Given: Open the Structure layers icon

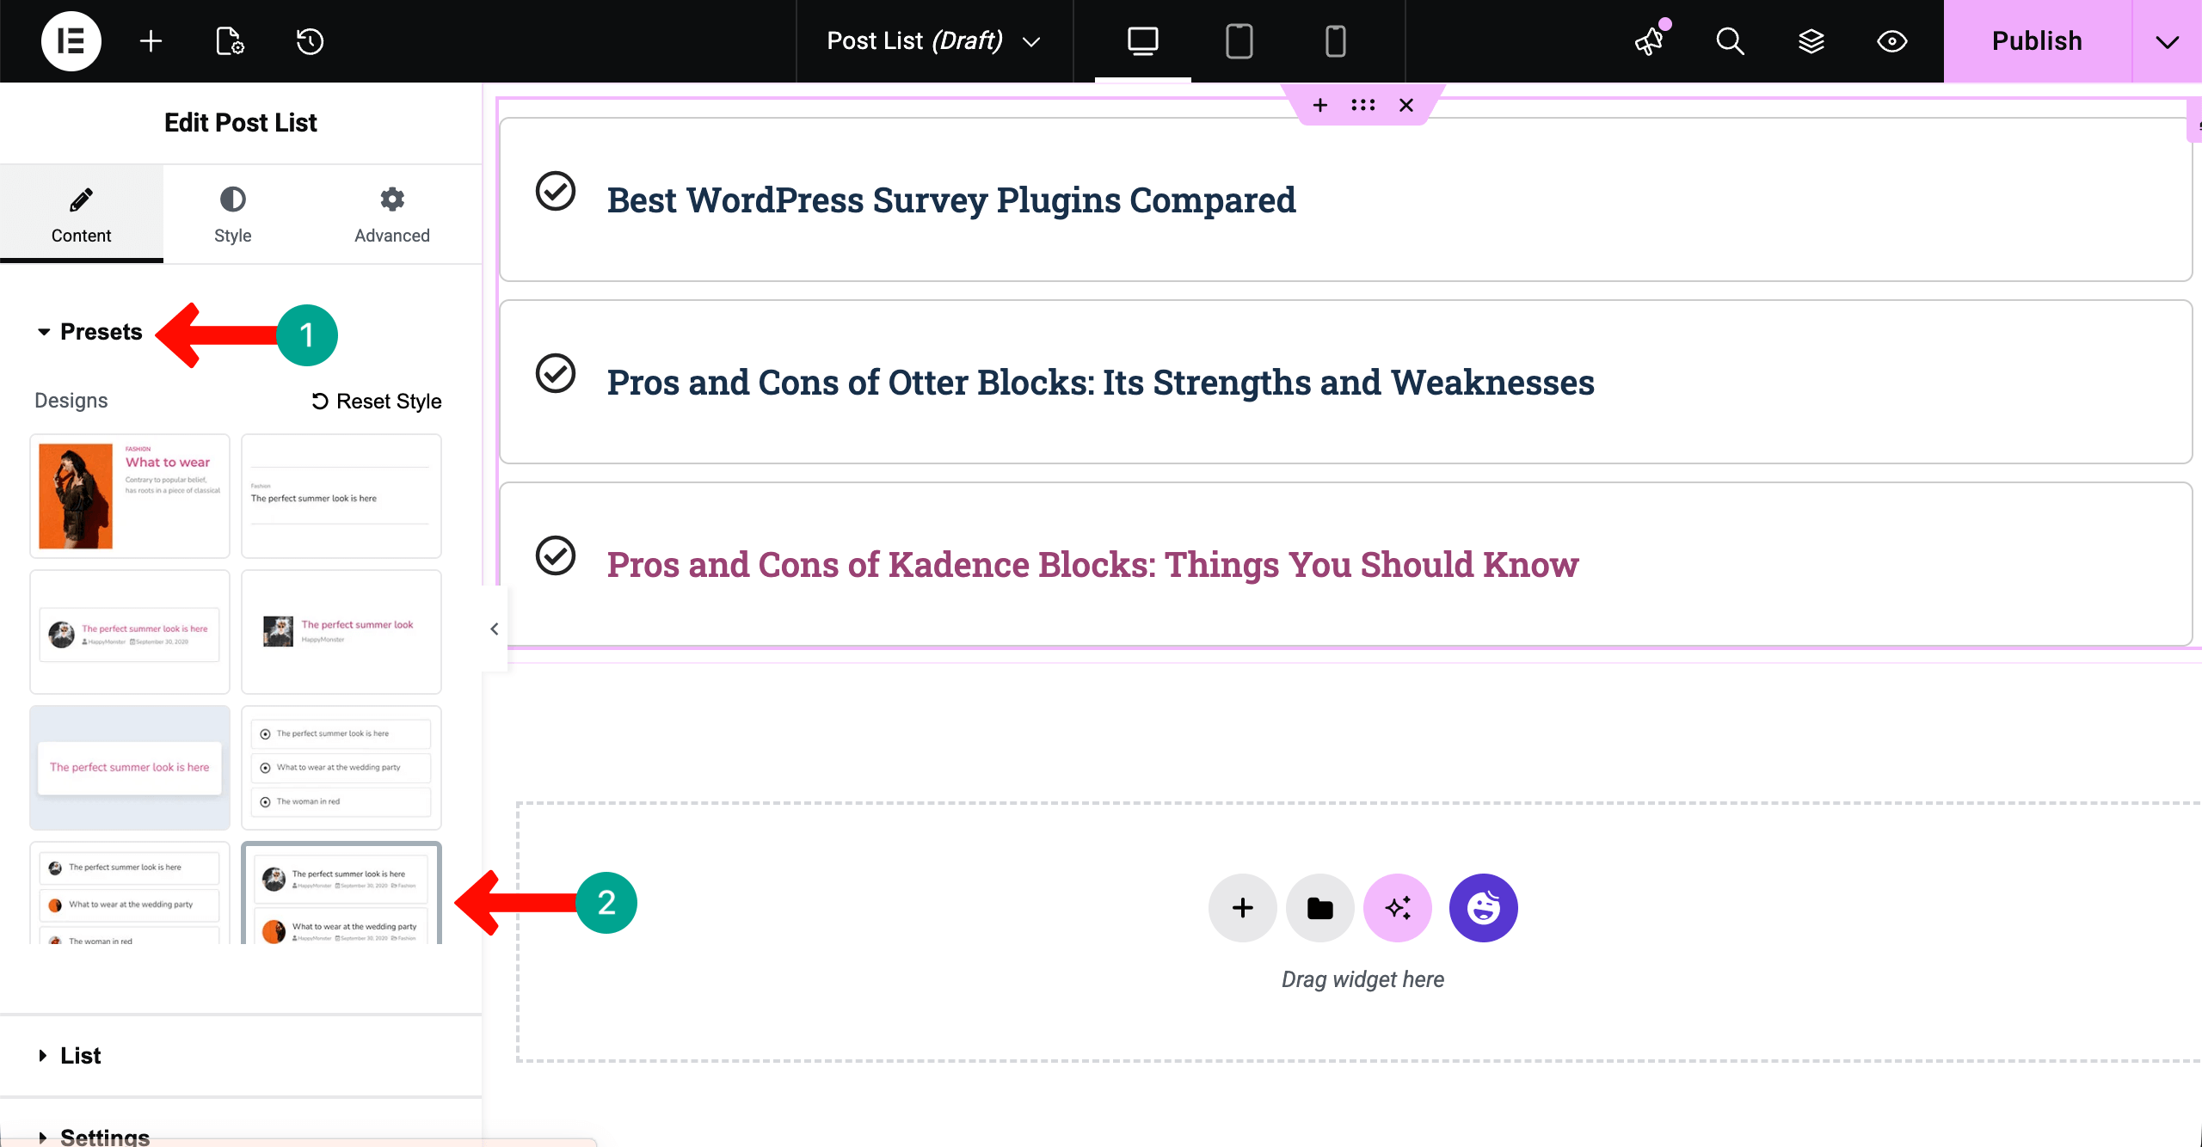Looking at the screenshot, I should click(x=1811, y=41).
